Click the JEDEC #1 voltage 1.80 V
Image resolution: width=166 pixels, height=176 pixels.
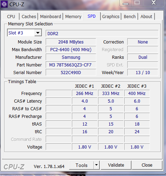tap(85, 147)
